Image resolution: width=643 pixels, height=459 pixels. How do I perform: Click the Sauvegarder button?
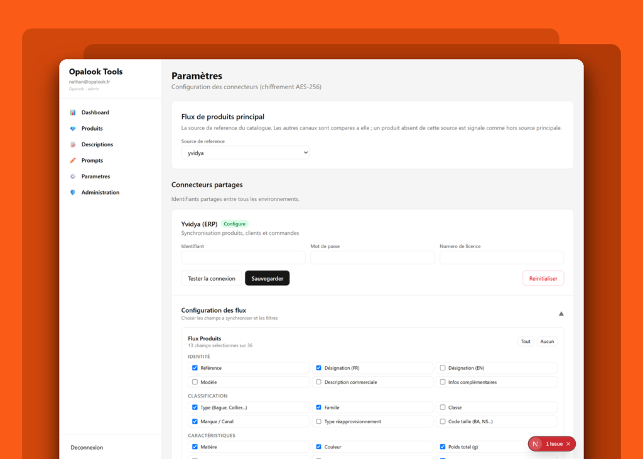point(267,279)
